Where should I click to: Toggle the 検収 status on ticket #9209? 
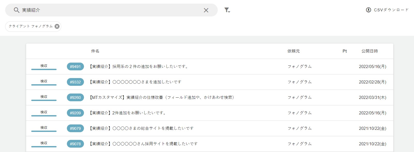pyautogui.click(x=44, y=113)
